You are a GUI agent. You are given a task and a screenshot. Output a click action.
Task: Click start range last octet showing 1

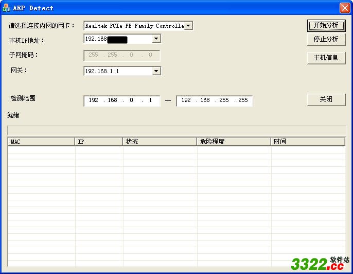click(150, 100)
